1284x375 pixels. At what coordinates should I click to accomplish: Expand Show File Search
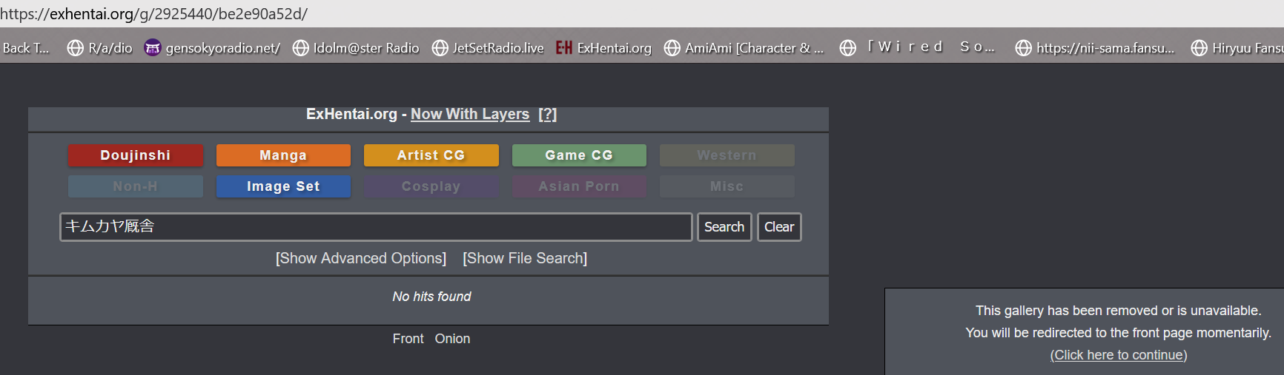pyautogui.click(x=525, y=258)
